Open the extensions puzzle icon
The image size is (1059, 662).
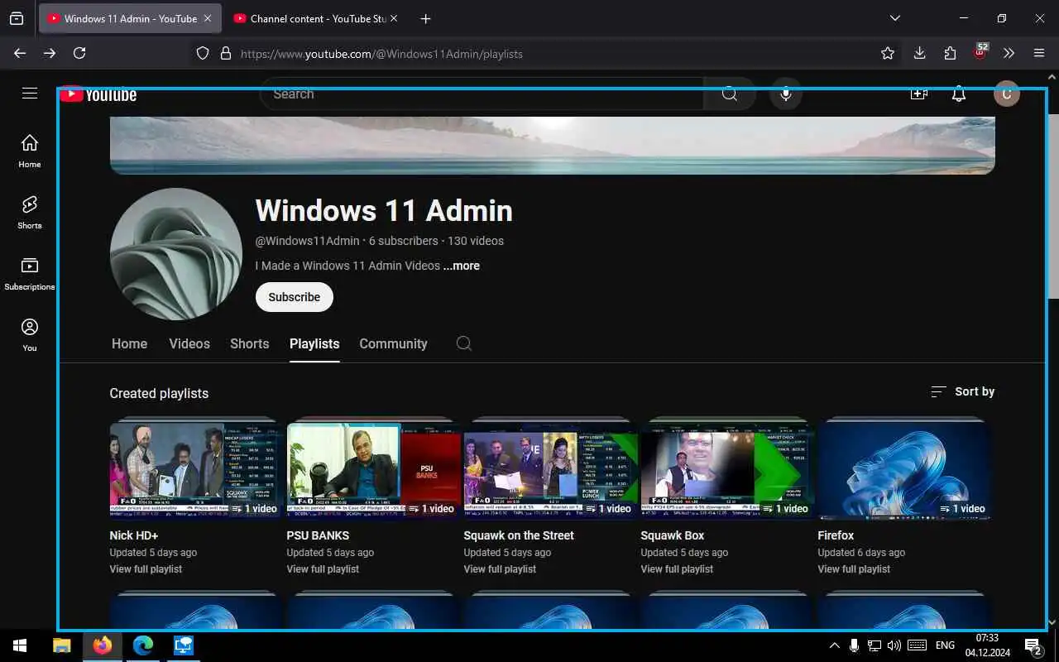coord(950,53)
